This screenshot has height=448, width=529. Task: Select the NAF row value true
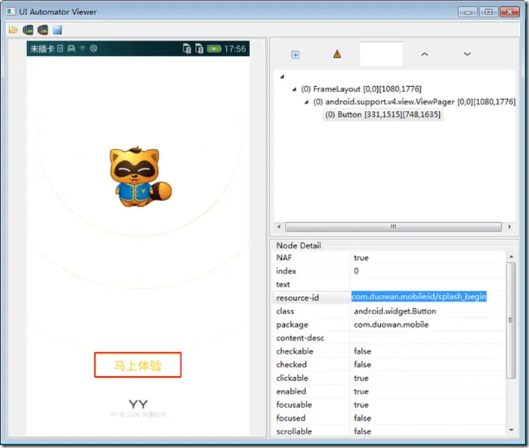click(361, 258)
